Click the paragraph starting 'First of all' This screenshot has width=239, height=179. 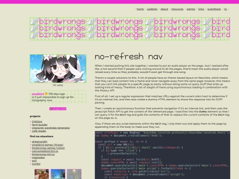[161, 99]
